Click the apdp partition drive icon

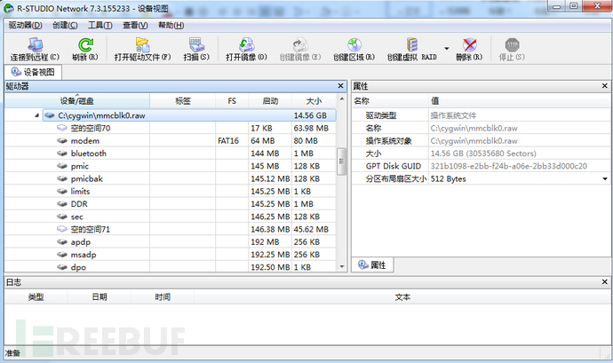(x=62, y=242)
